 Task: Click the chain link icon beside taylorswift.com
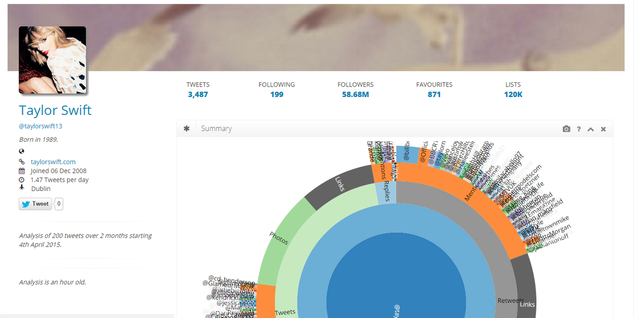click(x=22, y=162)
